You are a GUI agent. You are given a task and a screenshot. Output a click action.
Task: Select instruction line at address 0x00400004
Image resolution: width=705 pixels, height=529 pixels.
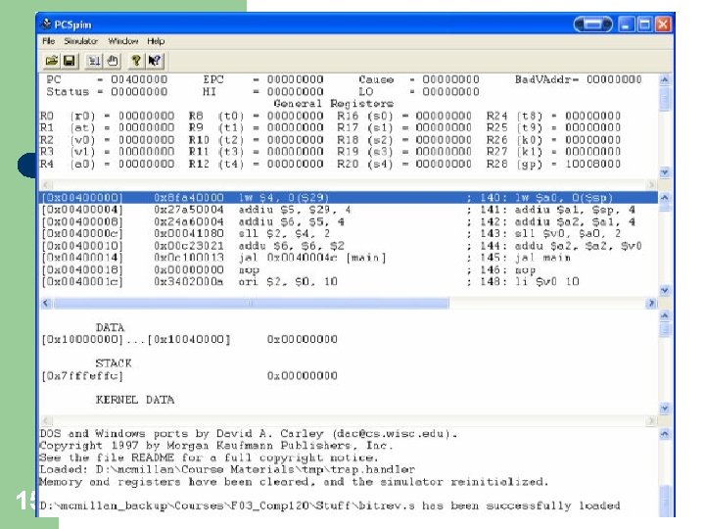click(x=339, y=210)
